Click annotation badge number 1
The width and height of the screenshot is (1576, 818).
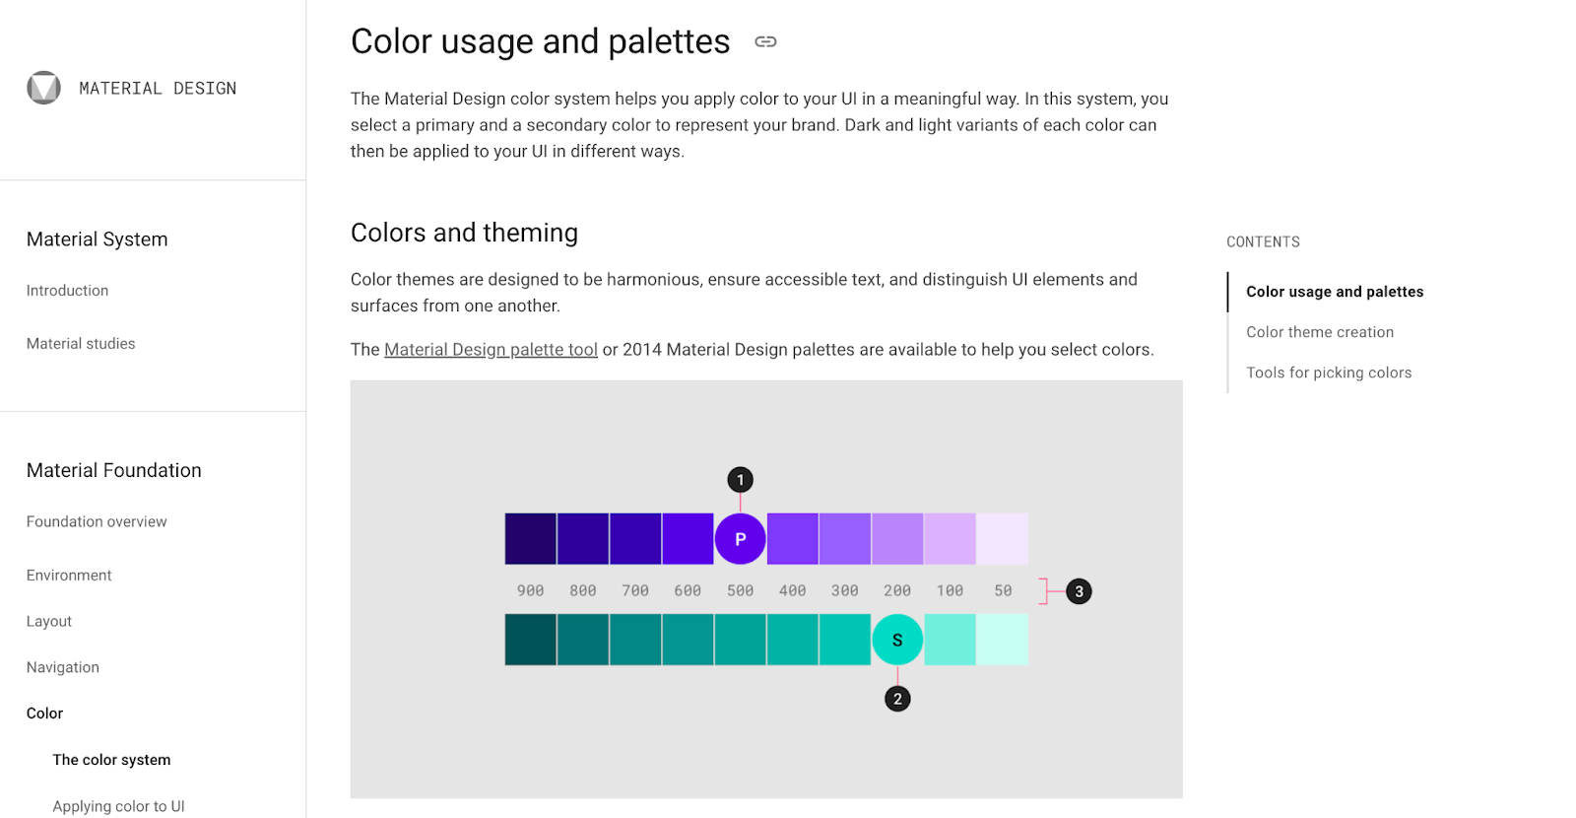tap(740, 480)
